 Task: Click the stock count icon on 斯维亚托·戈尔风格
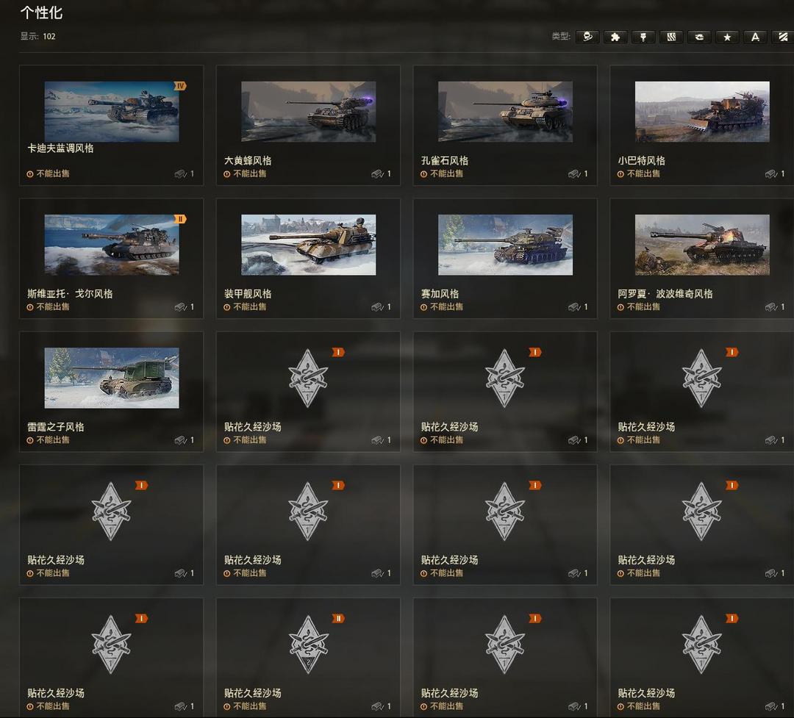[181, 307]
